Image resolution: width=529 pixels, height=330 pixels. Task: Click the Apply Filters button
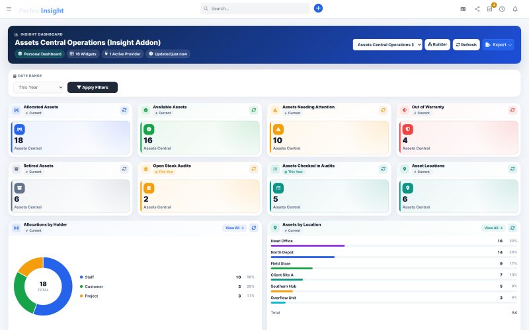pos(93,88)
